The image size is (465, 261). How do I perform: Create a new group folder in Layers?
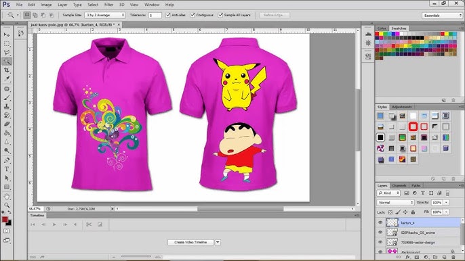point(435,257)
